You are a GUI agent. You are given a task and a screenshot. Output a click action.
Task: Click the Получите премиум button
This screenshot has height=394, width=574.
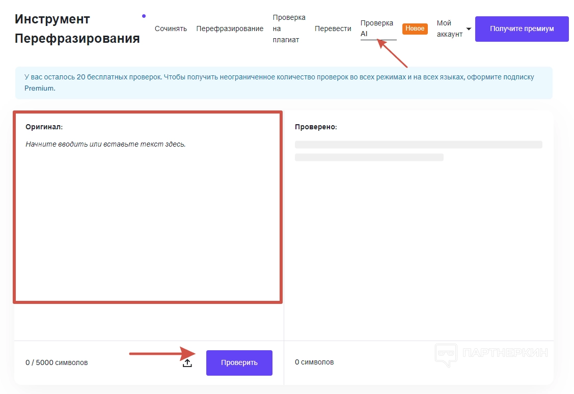click(522, 29)
